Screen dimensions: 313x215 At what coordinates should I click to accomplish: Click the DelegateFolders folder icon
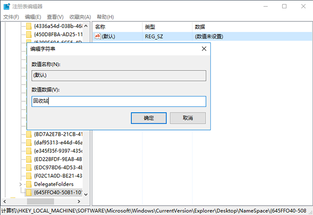pyautogui.click(x=29, y=184)
